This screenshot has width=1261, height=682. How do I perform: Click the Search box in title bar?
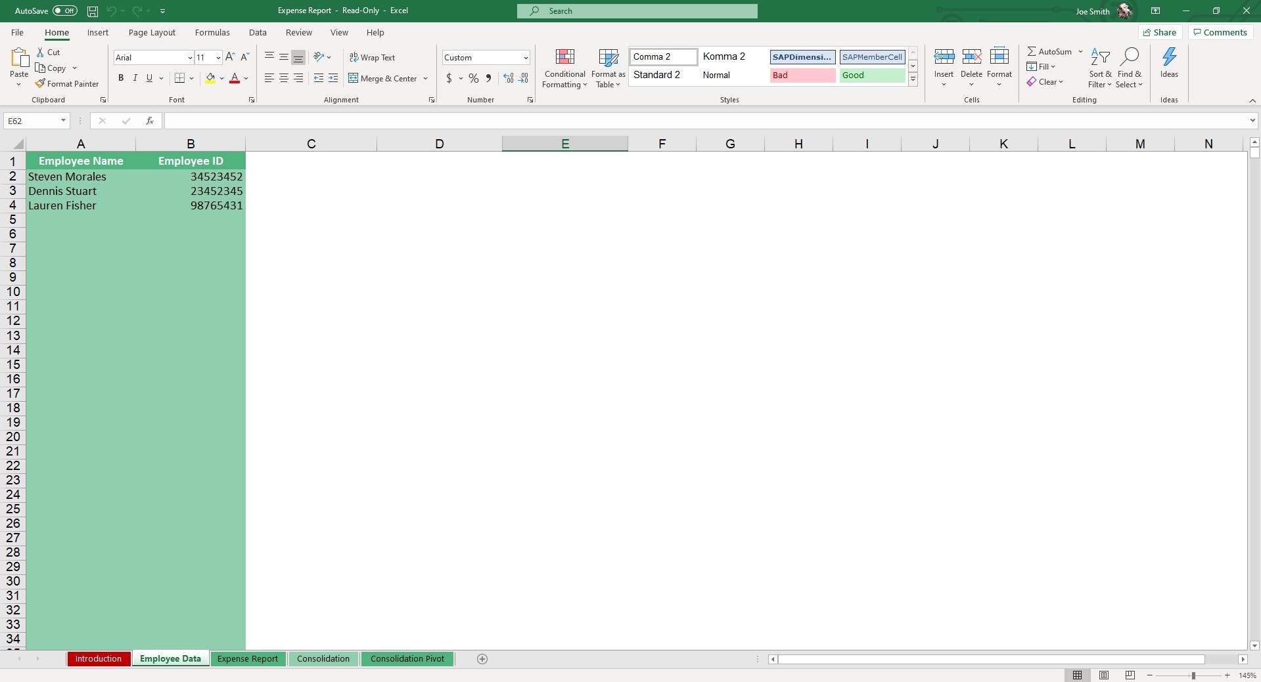click(637, 11)
